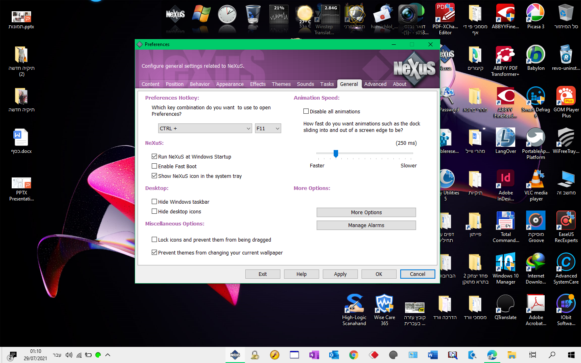Select the Themes tab

[x=281, y=84]
